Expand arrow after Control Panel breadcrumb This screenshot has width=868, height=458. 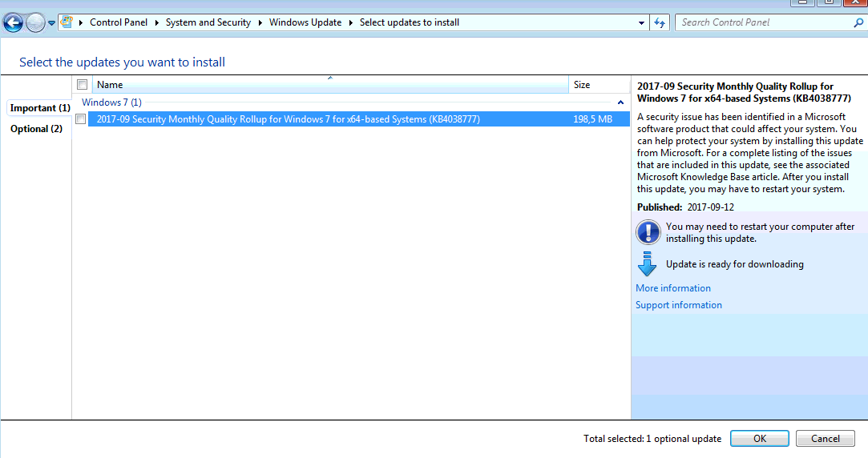(x=156, y=22)
